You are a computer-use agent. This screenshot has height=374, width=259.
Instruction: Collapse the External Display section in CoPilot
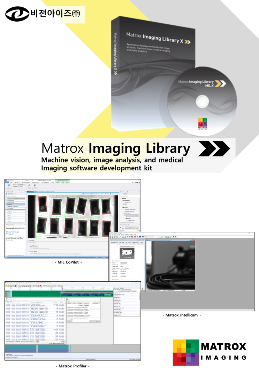(x=28, y=243)
